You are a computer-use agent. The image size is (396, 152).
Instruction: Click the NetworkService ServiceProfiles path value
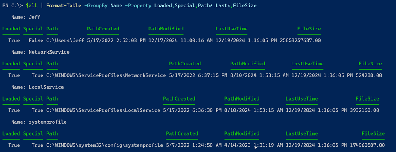pyautogui.click(x=106, y=75)
